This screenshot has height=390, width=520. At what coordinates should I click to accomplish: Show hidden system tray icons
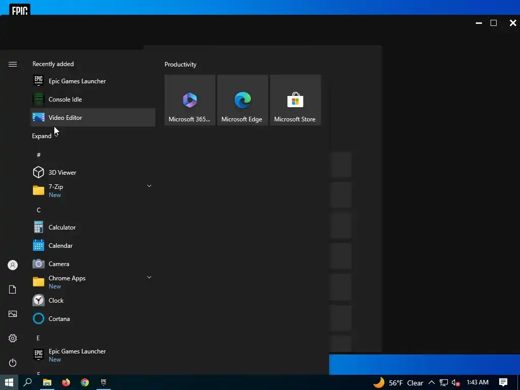coord(432,383)
